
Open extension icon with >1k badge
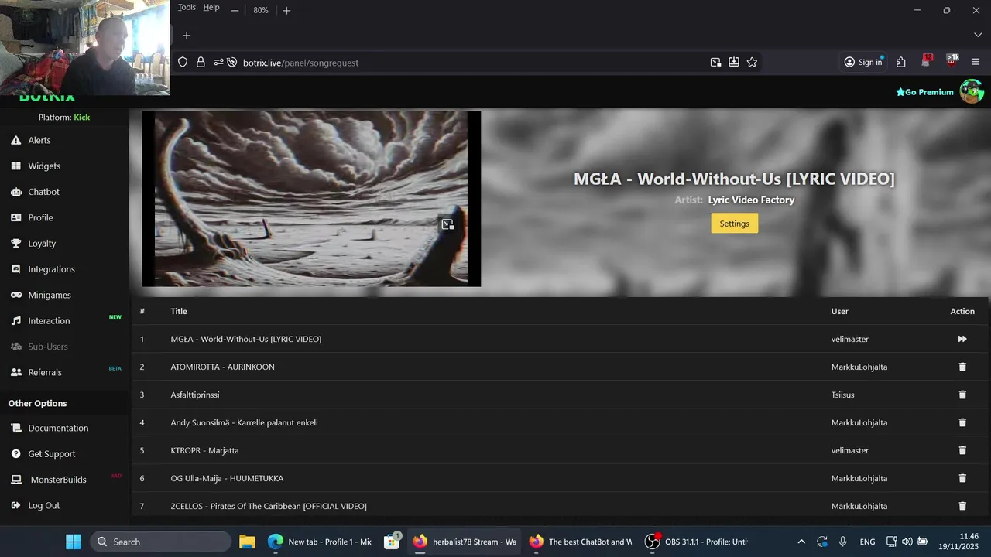(952, 62)
